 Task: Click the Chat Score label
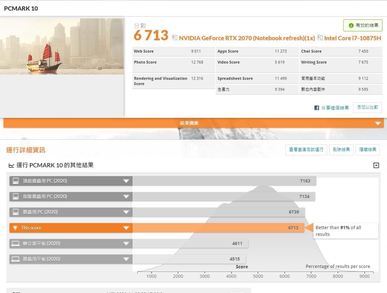[311, 51]
